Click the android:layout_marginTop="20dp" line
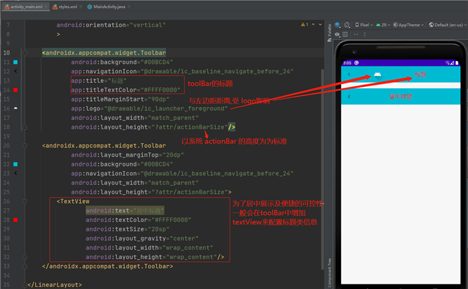 coord(127,155)
